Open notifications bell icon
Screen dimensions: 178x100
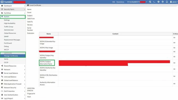[167, 2]
